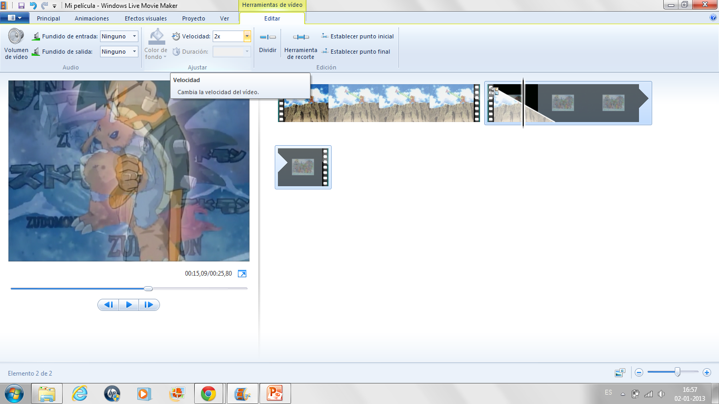719x404 pixels.
Task: Open Google Chrome from taskbar
Action: pos(209,393)
